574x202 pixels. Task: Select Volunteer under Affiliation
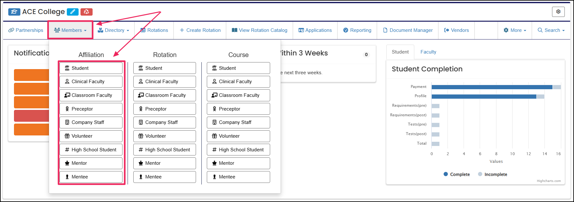coord(91,136)
